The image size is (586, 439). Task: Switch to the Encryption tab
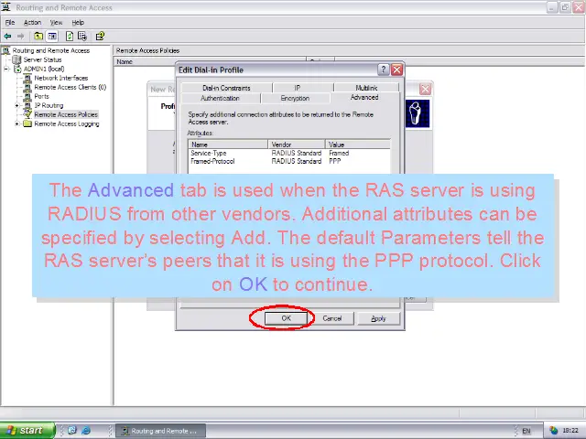point(295,98)
